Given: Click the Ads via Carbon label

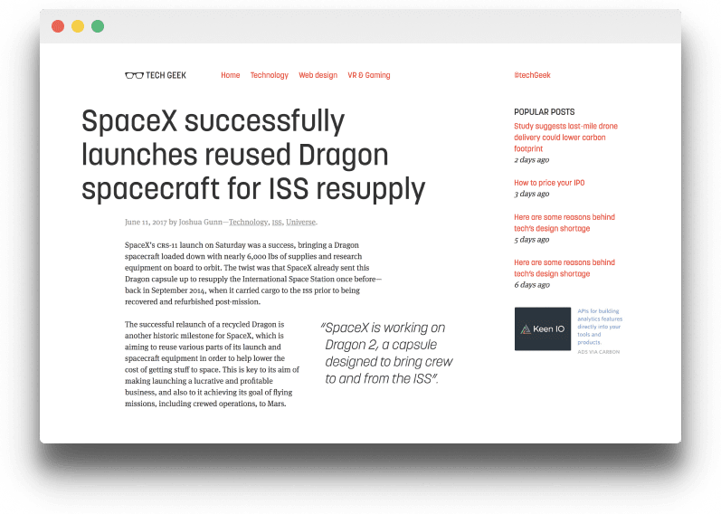Looking at the screenshot, I should [x=598, y=352].
